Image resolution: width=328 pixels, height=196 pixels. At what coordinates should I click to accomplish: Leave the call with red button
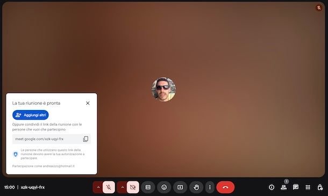[225, 187]
